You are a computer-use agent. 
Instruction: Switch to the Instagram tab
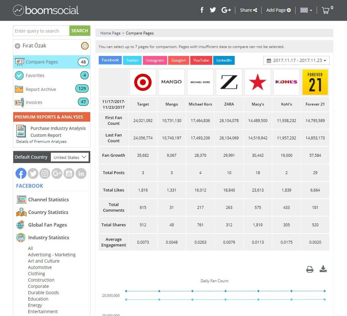click(x=155, y=60)
